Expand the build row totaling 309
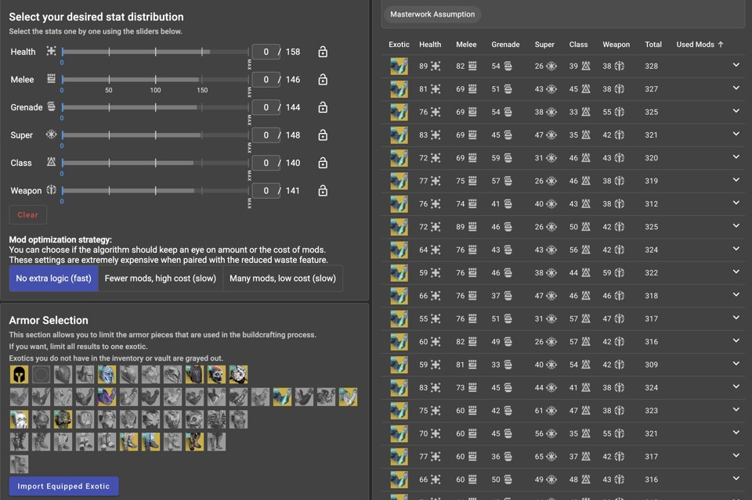The image size is (752, 500). 736,364
